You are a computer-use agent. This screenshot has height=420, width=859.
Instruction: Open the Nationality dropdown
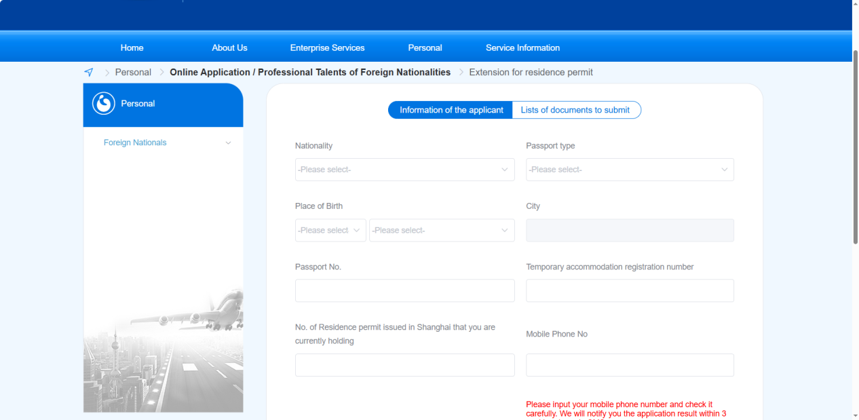point(405,170)
